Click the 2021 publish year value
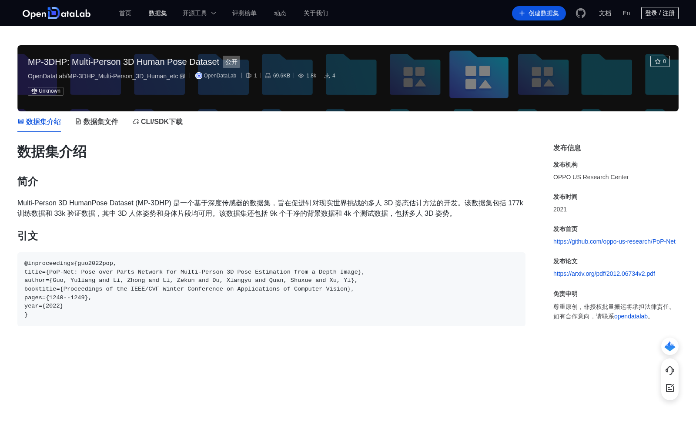The image size is (696, 435). click(560, 209)
